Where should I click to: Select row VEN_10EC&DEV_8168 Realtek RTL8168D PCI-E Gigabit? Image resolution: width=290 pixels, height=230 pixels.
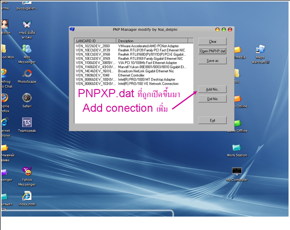coord(134,54)
